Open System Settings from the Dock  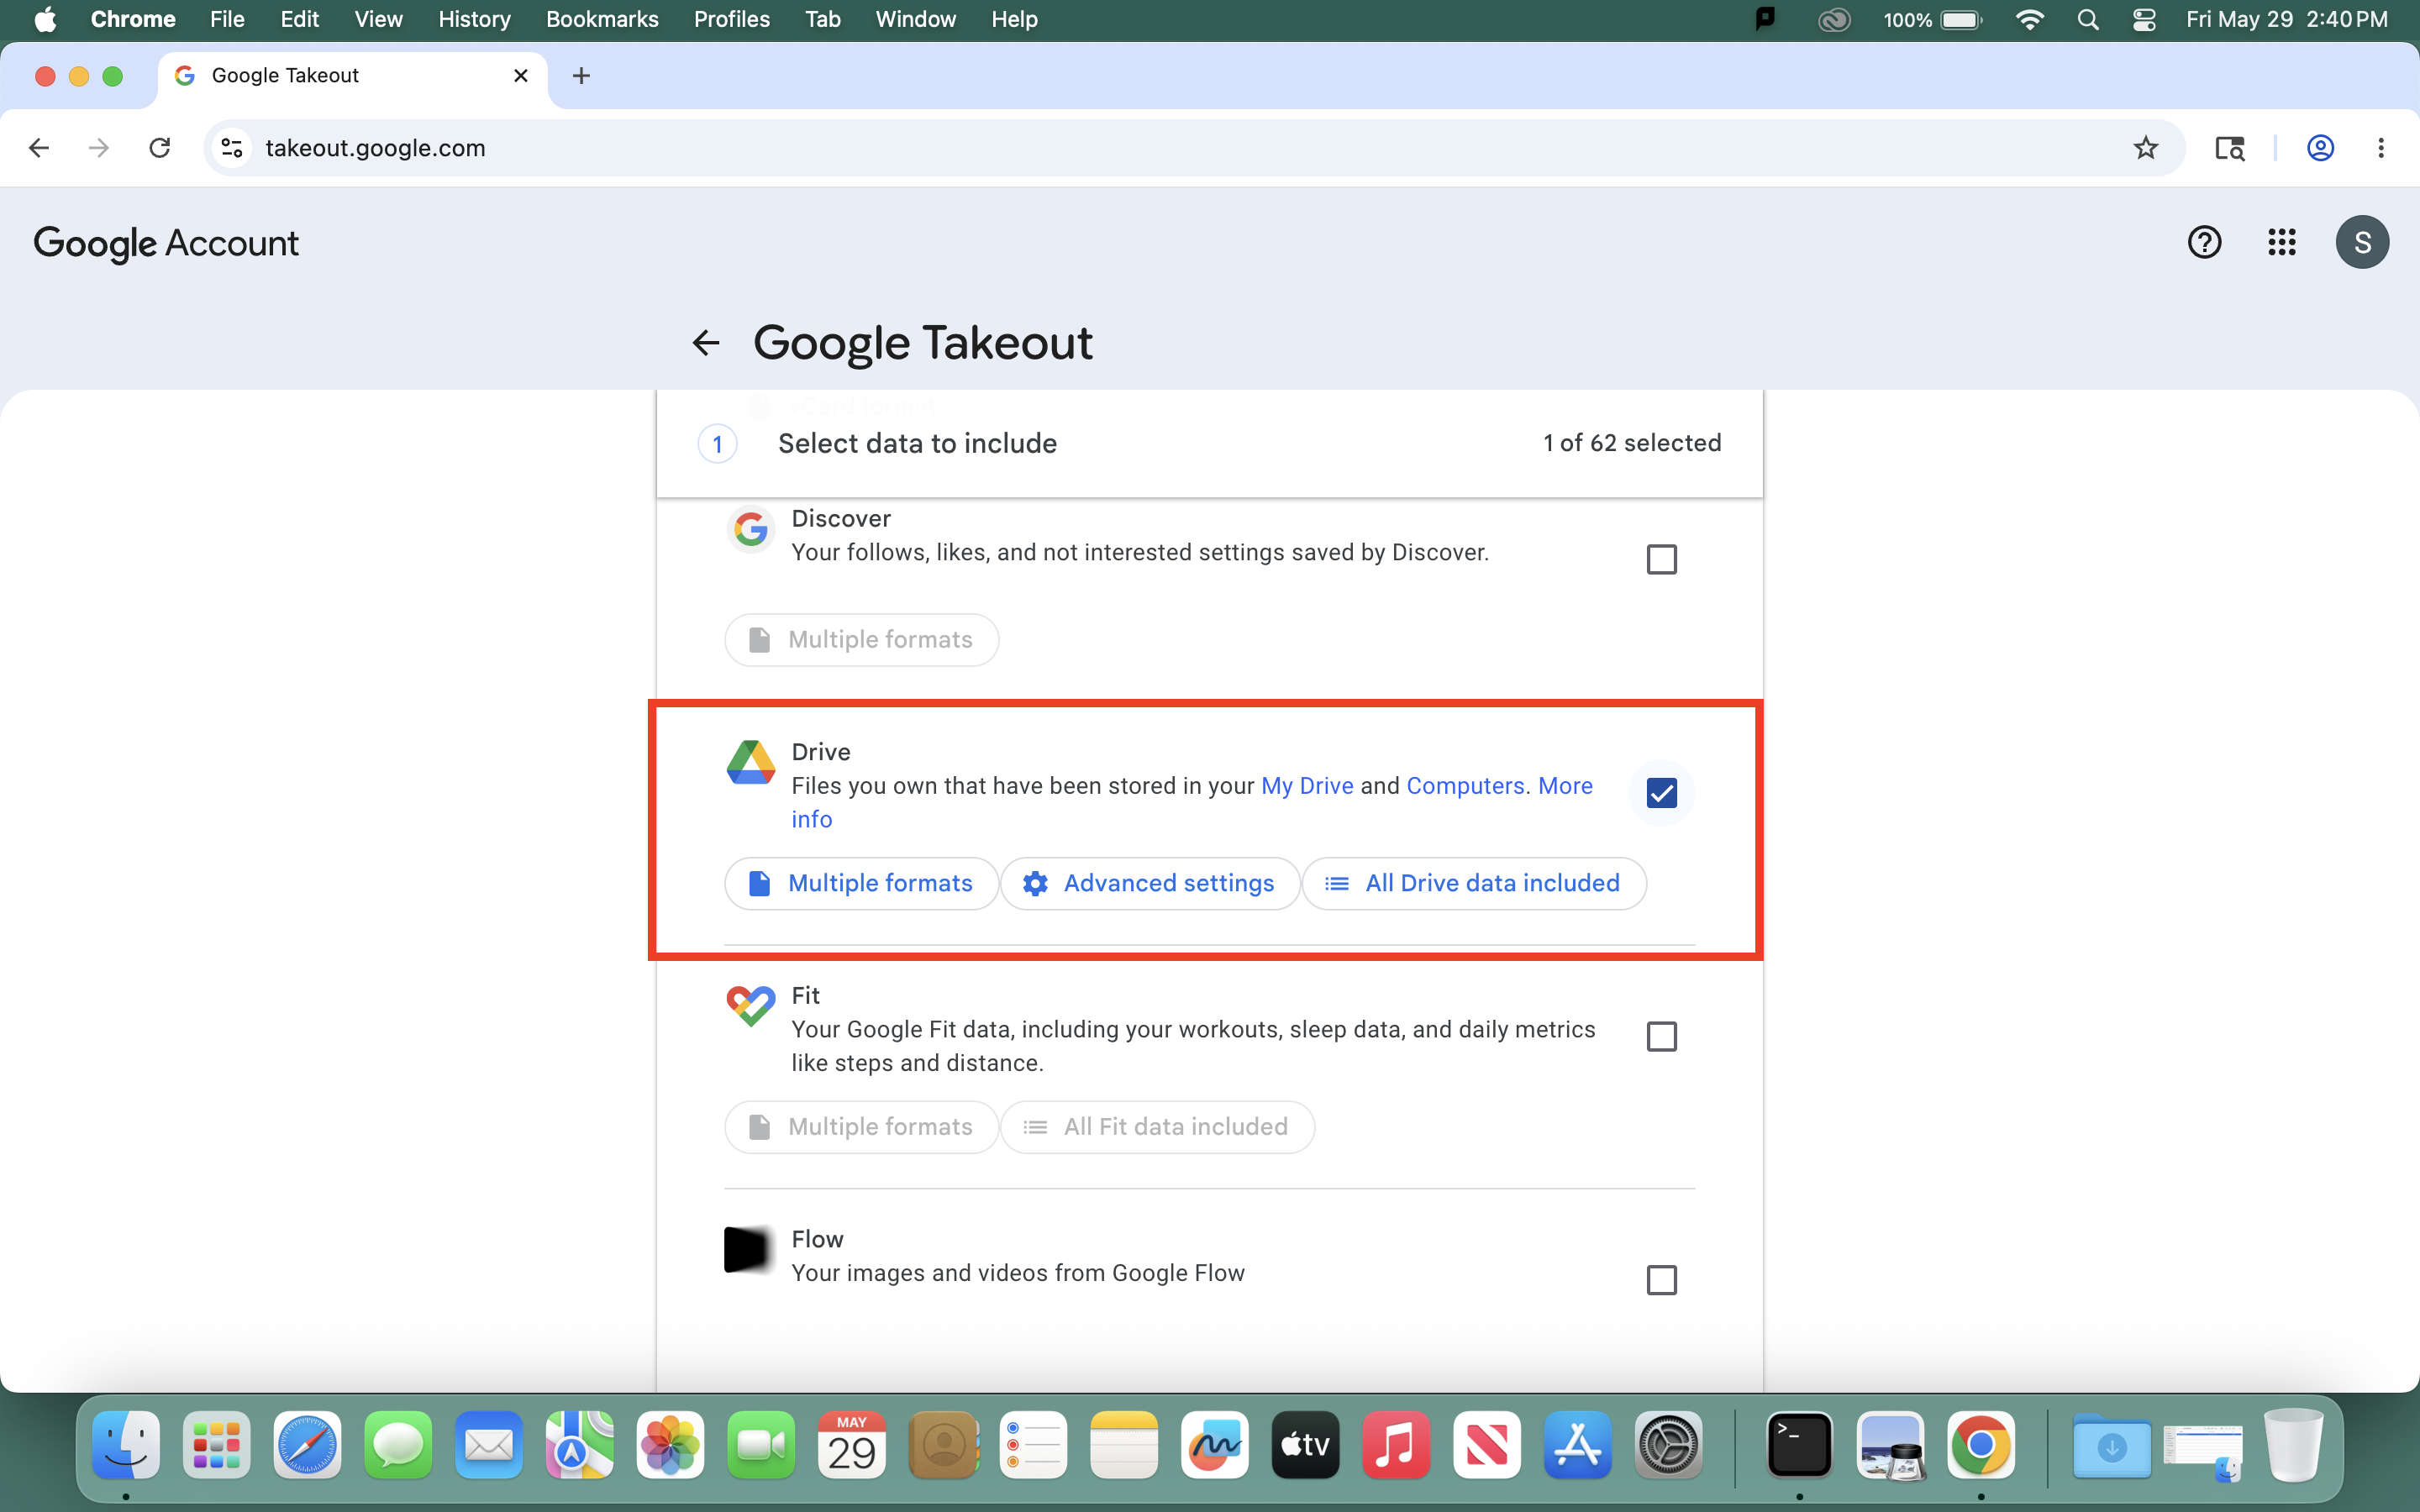(x=1668, y=1445)
